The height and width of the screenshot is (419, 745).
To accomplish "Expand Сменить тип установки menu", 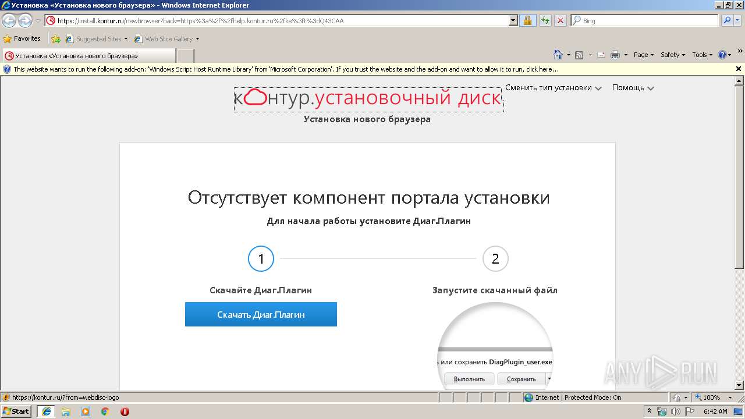I will 553,88.
